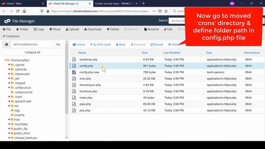Screen dimensions: 265x149
Task: Select the file name domainsync.php
Action: 90,85
